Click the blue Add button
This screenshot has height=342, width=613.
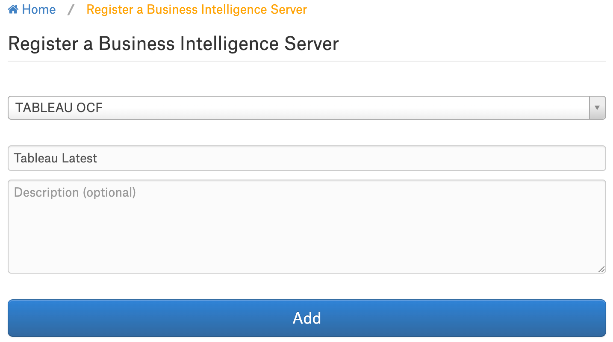307,318
